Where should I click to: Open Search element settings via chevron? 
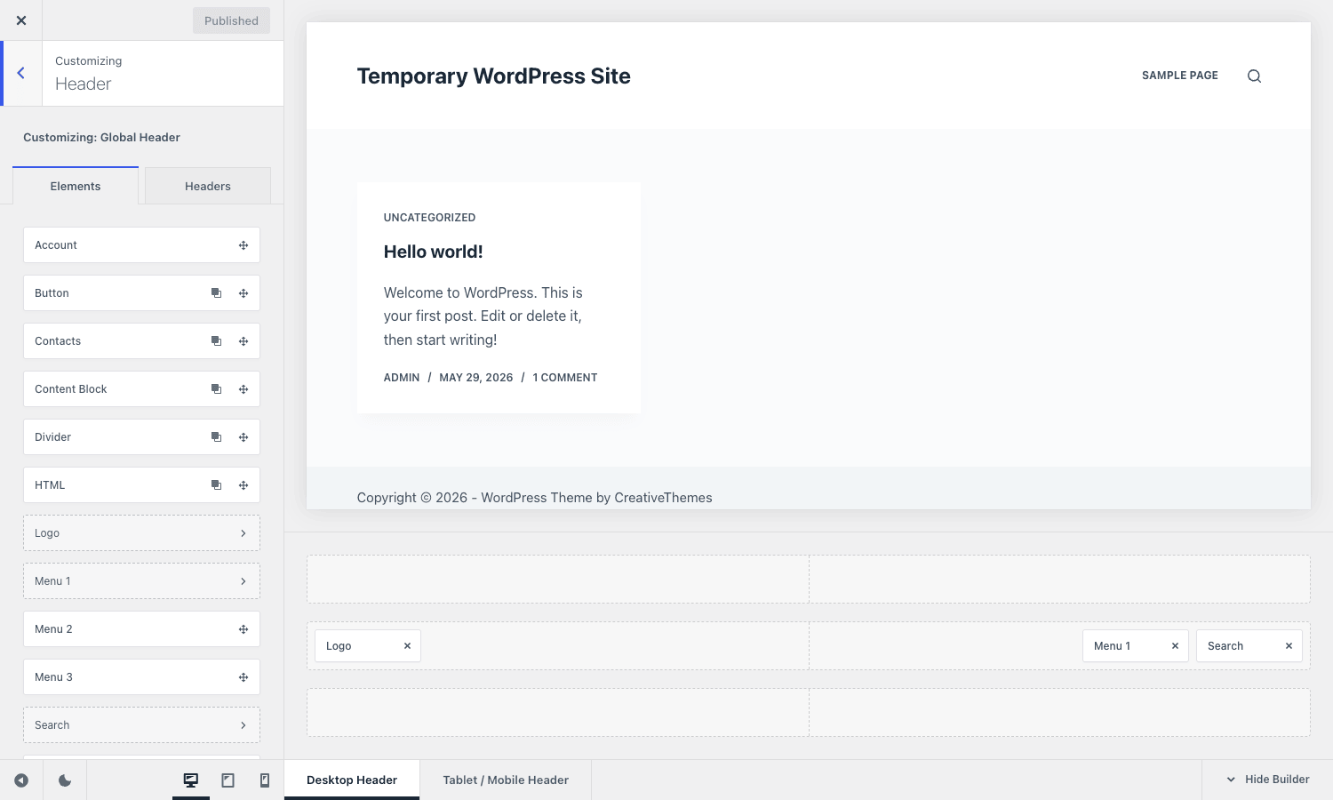(x=243, y=725)
